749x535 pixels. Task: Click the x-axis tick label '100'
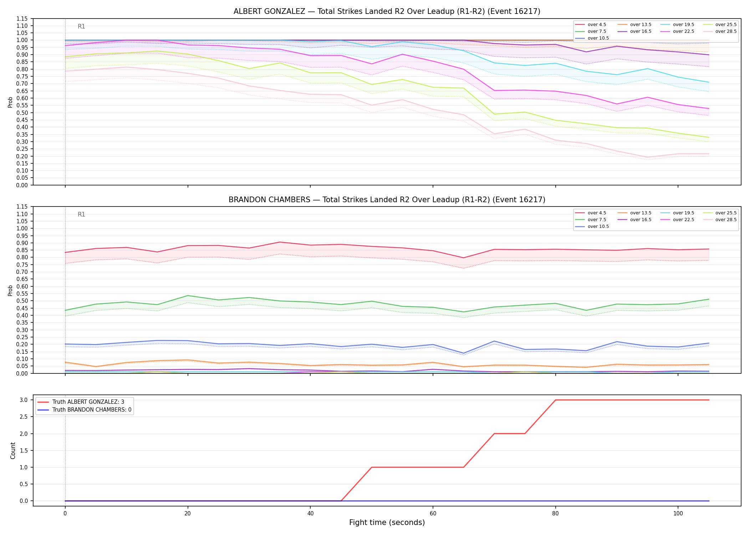(678, 514)
